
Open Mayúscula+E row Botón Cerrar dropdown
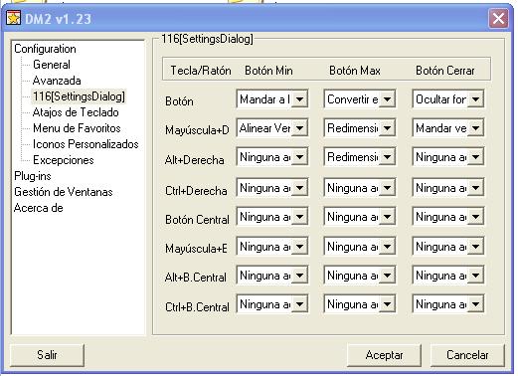448,247
